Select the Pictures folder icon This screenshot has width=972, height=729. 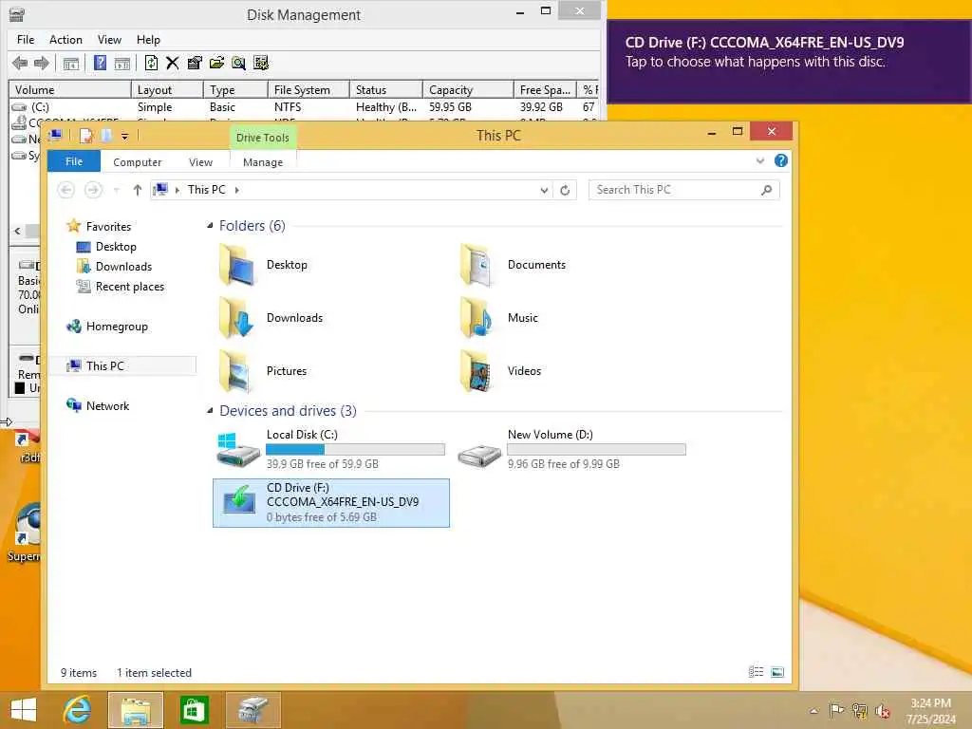pyautogui.click(x=235, y=371)
